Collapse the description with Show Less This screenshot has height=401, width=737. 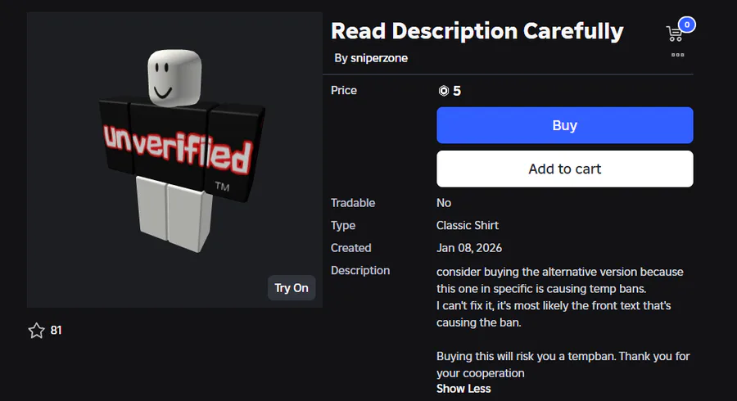(x=463, y=388)
